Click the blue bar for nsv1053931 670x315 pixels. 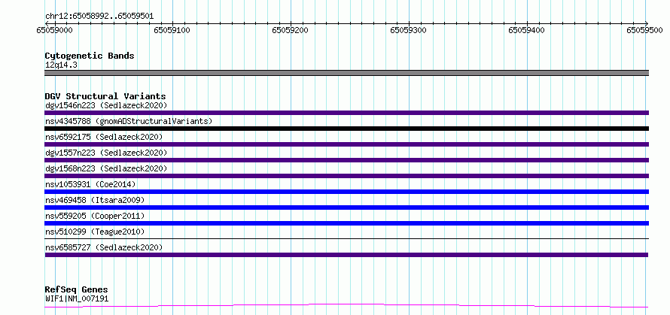tap(346, 192)
